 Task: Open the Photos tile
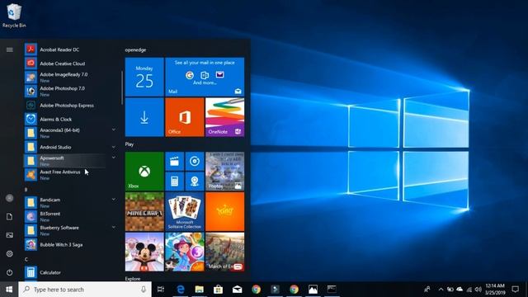point(225,171)
